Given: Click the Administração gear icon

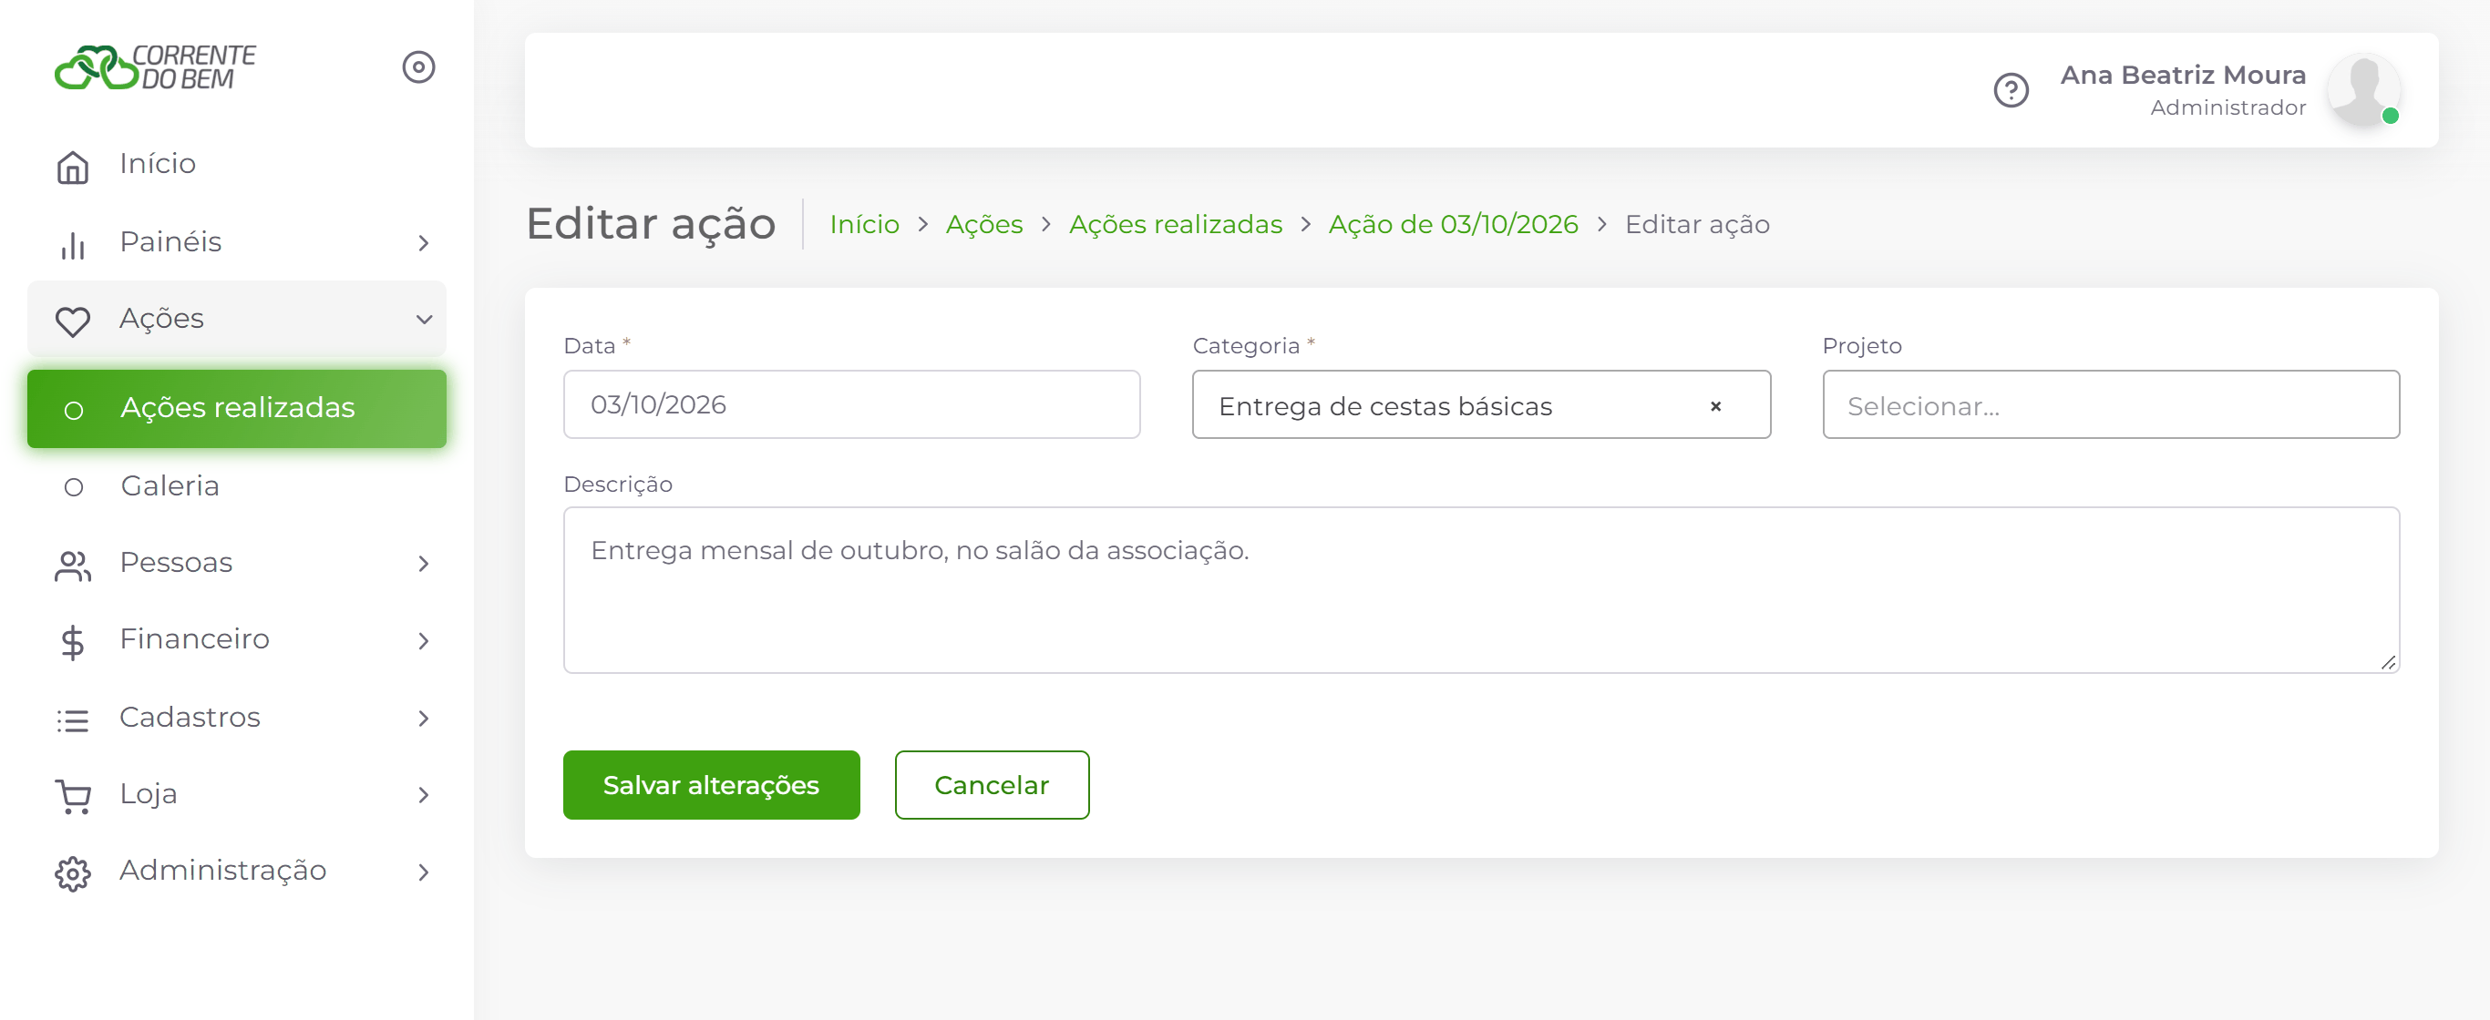Looking at the screenshot, I should pos(73,872).
